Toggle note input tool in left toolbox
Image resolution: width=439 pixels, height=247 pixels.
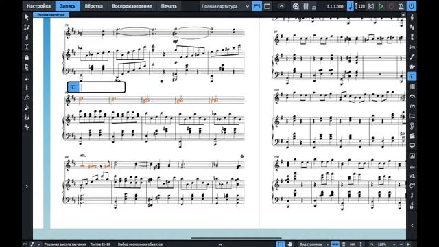click(x=27, y=27)
